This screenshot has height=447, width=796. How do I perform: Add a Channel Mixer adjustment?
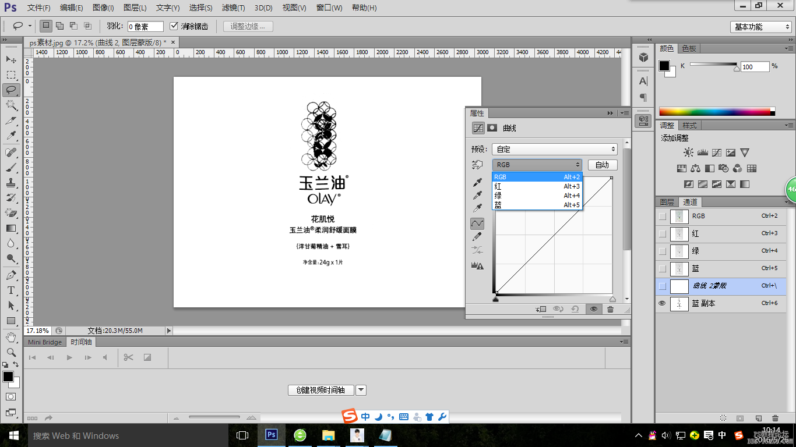(738, 169)
